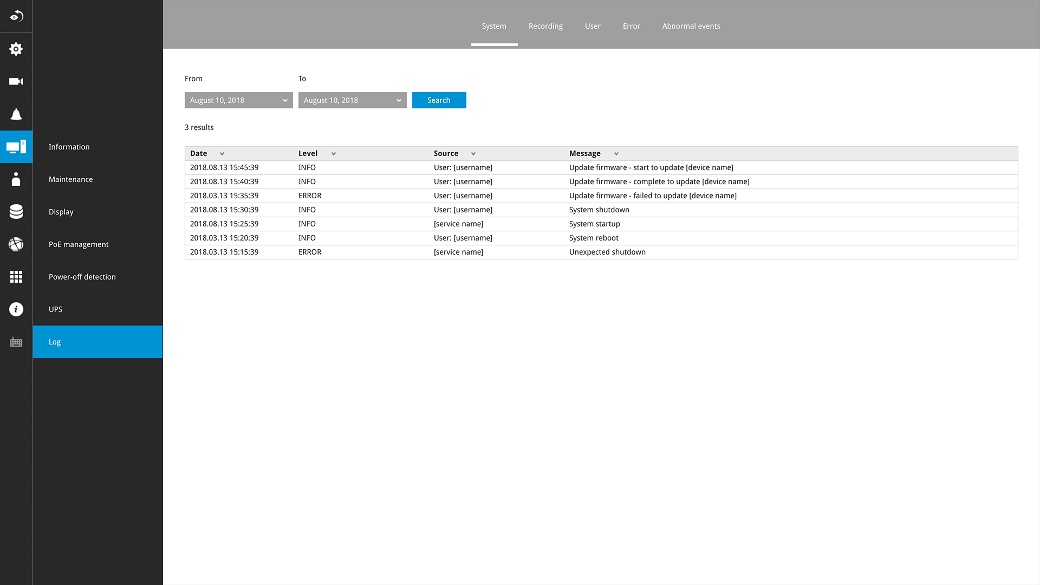Open Message column filter arrow
The image size is (1040, 585).
[x=616, y=154]
